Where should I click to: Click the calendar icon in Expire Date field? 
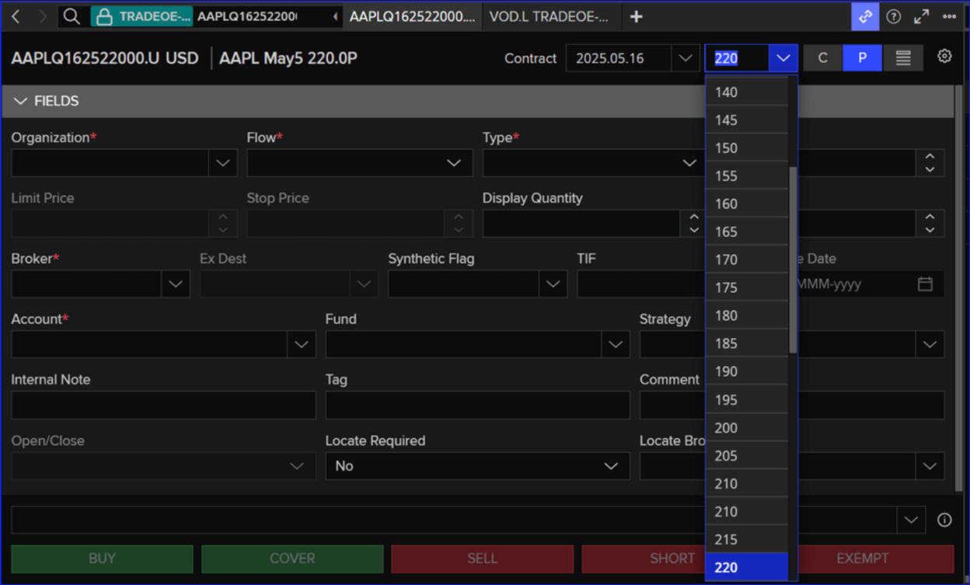click(925, 284)
